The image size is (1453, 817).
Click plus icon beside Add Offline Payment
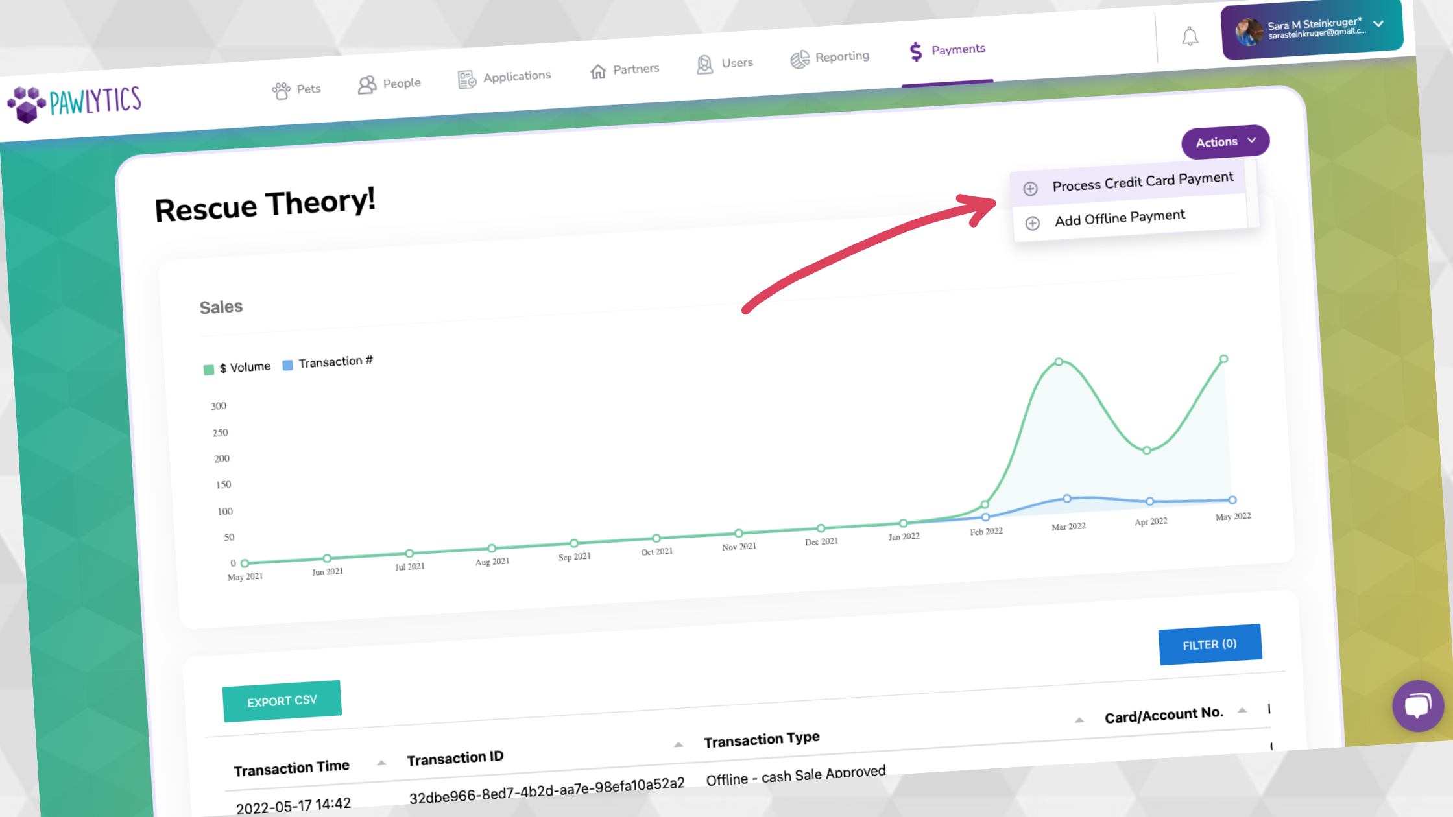(1032, 224)
